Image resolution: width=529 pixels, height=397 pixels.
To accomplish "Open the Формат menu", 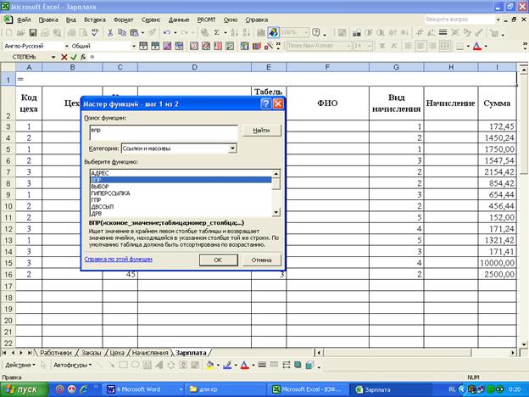I will [x=123, y=18].
